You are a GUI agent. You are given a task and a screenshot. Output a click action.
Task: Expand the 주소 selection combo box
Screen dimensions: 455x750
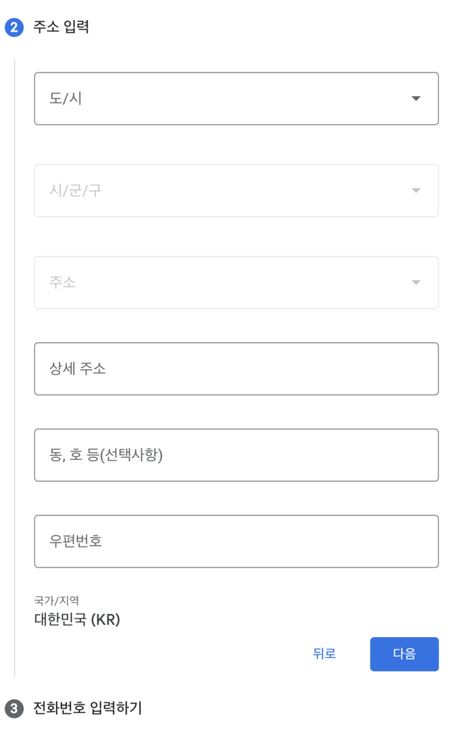click(x=236, y=283)
